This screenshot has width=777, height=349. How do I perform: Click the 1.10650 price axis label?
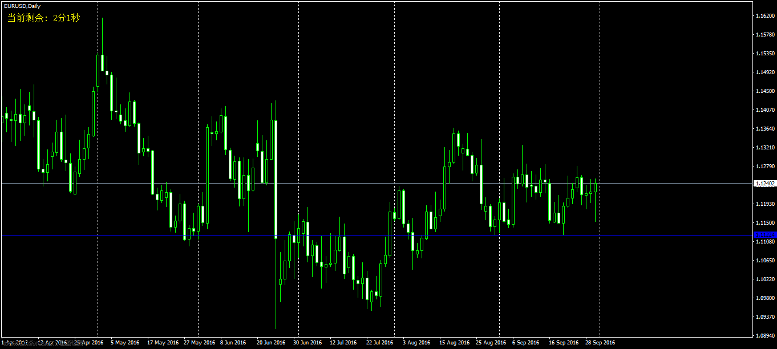pyautogui.click(x=765, y=261)
